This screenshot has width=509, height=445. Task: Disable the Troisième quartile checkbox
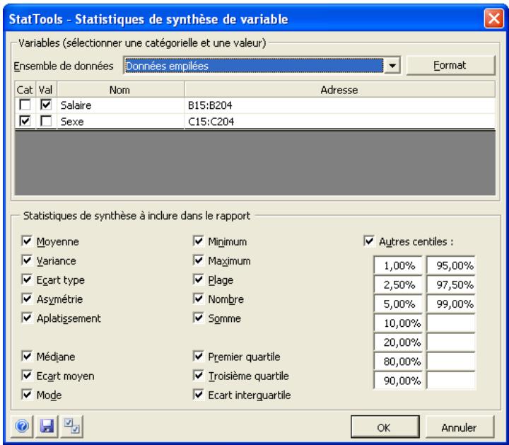199,375
